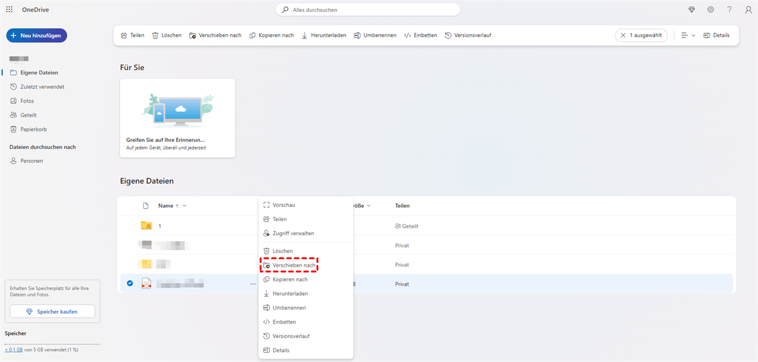Click the file type column icon header
758x362 pixels.
[x=146, y=206]
